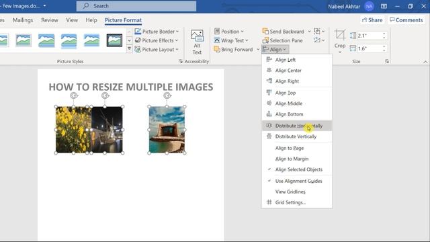Image resolution: width=430 pixels, height=242 pixels.
Task: Open the Crop dropdown arrow
Action: (340, 52)
